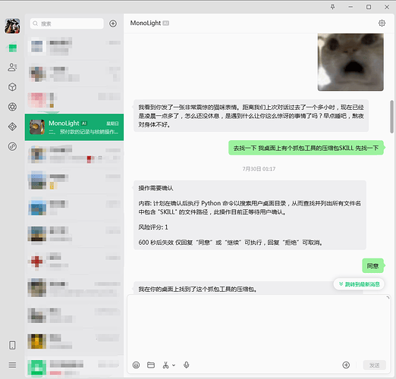Expand the screenshot options dropdown arrow
The image size is (396, 379).
click(x=174, y=365)
